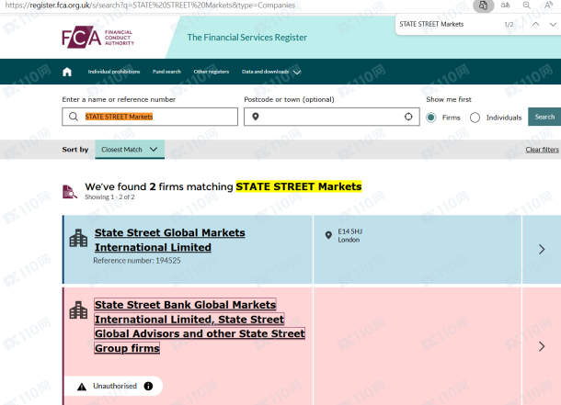561x405 pixels.
Task: Click the browser address bar URL
Action: point(150,5)
